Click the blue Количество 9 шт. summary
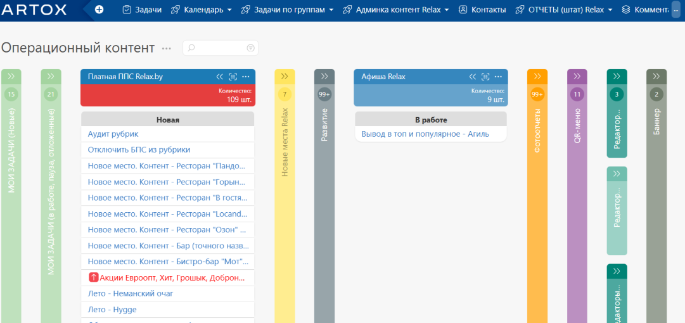This screenshot has height=323, width=685. coord(431,95)
